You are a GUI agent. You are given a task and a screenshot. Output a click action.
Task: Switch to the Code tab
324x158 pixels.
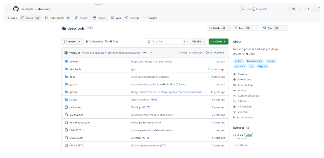[11, 18]
